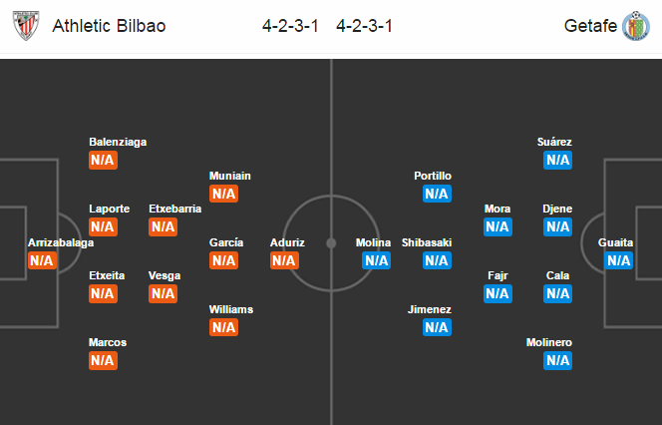Click Shibasaki's blue rating badge
The width and height of the screenshot is (662, 425).
(437, 260)
